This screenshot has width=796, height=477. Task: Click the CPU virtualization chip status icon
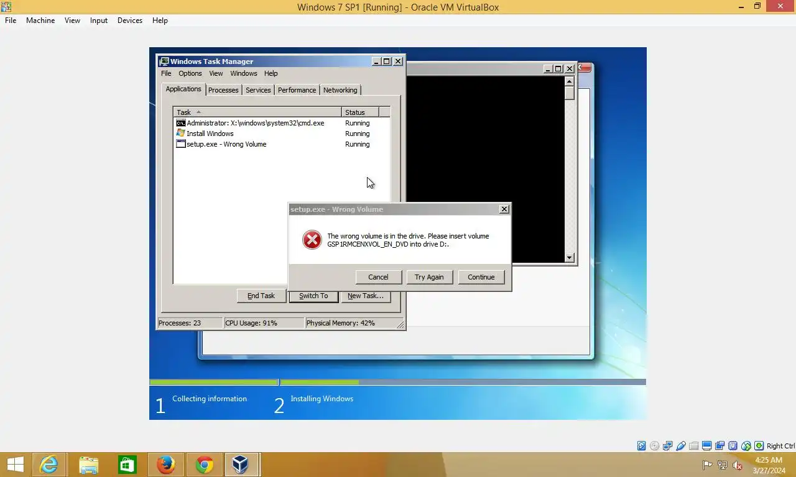pyautogui.click(x=733, y=446)
